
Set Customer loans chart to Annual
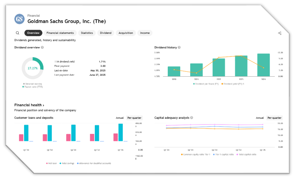(x=120, y=118)
